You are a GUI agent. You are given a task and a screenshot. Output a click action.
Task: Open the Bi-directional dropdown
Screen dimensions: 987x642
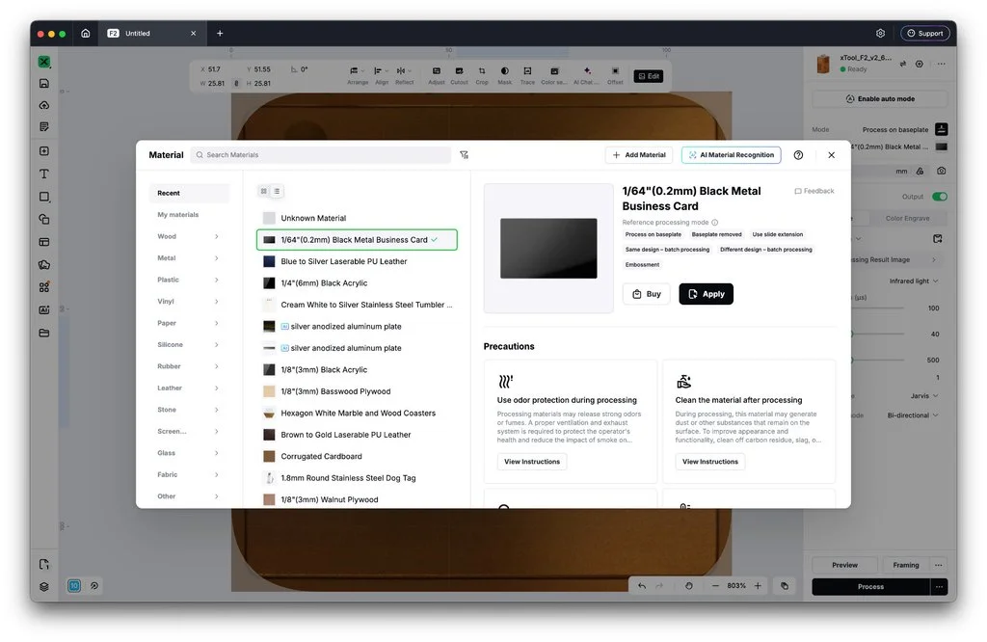(913, 415)
